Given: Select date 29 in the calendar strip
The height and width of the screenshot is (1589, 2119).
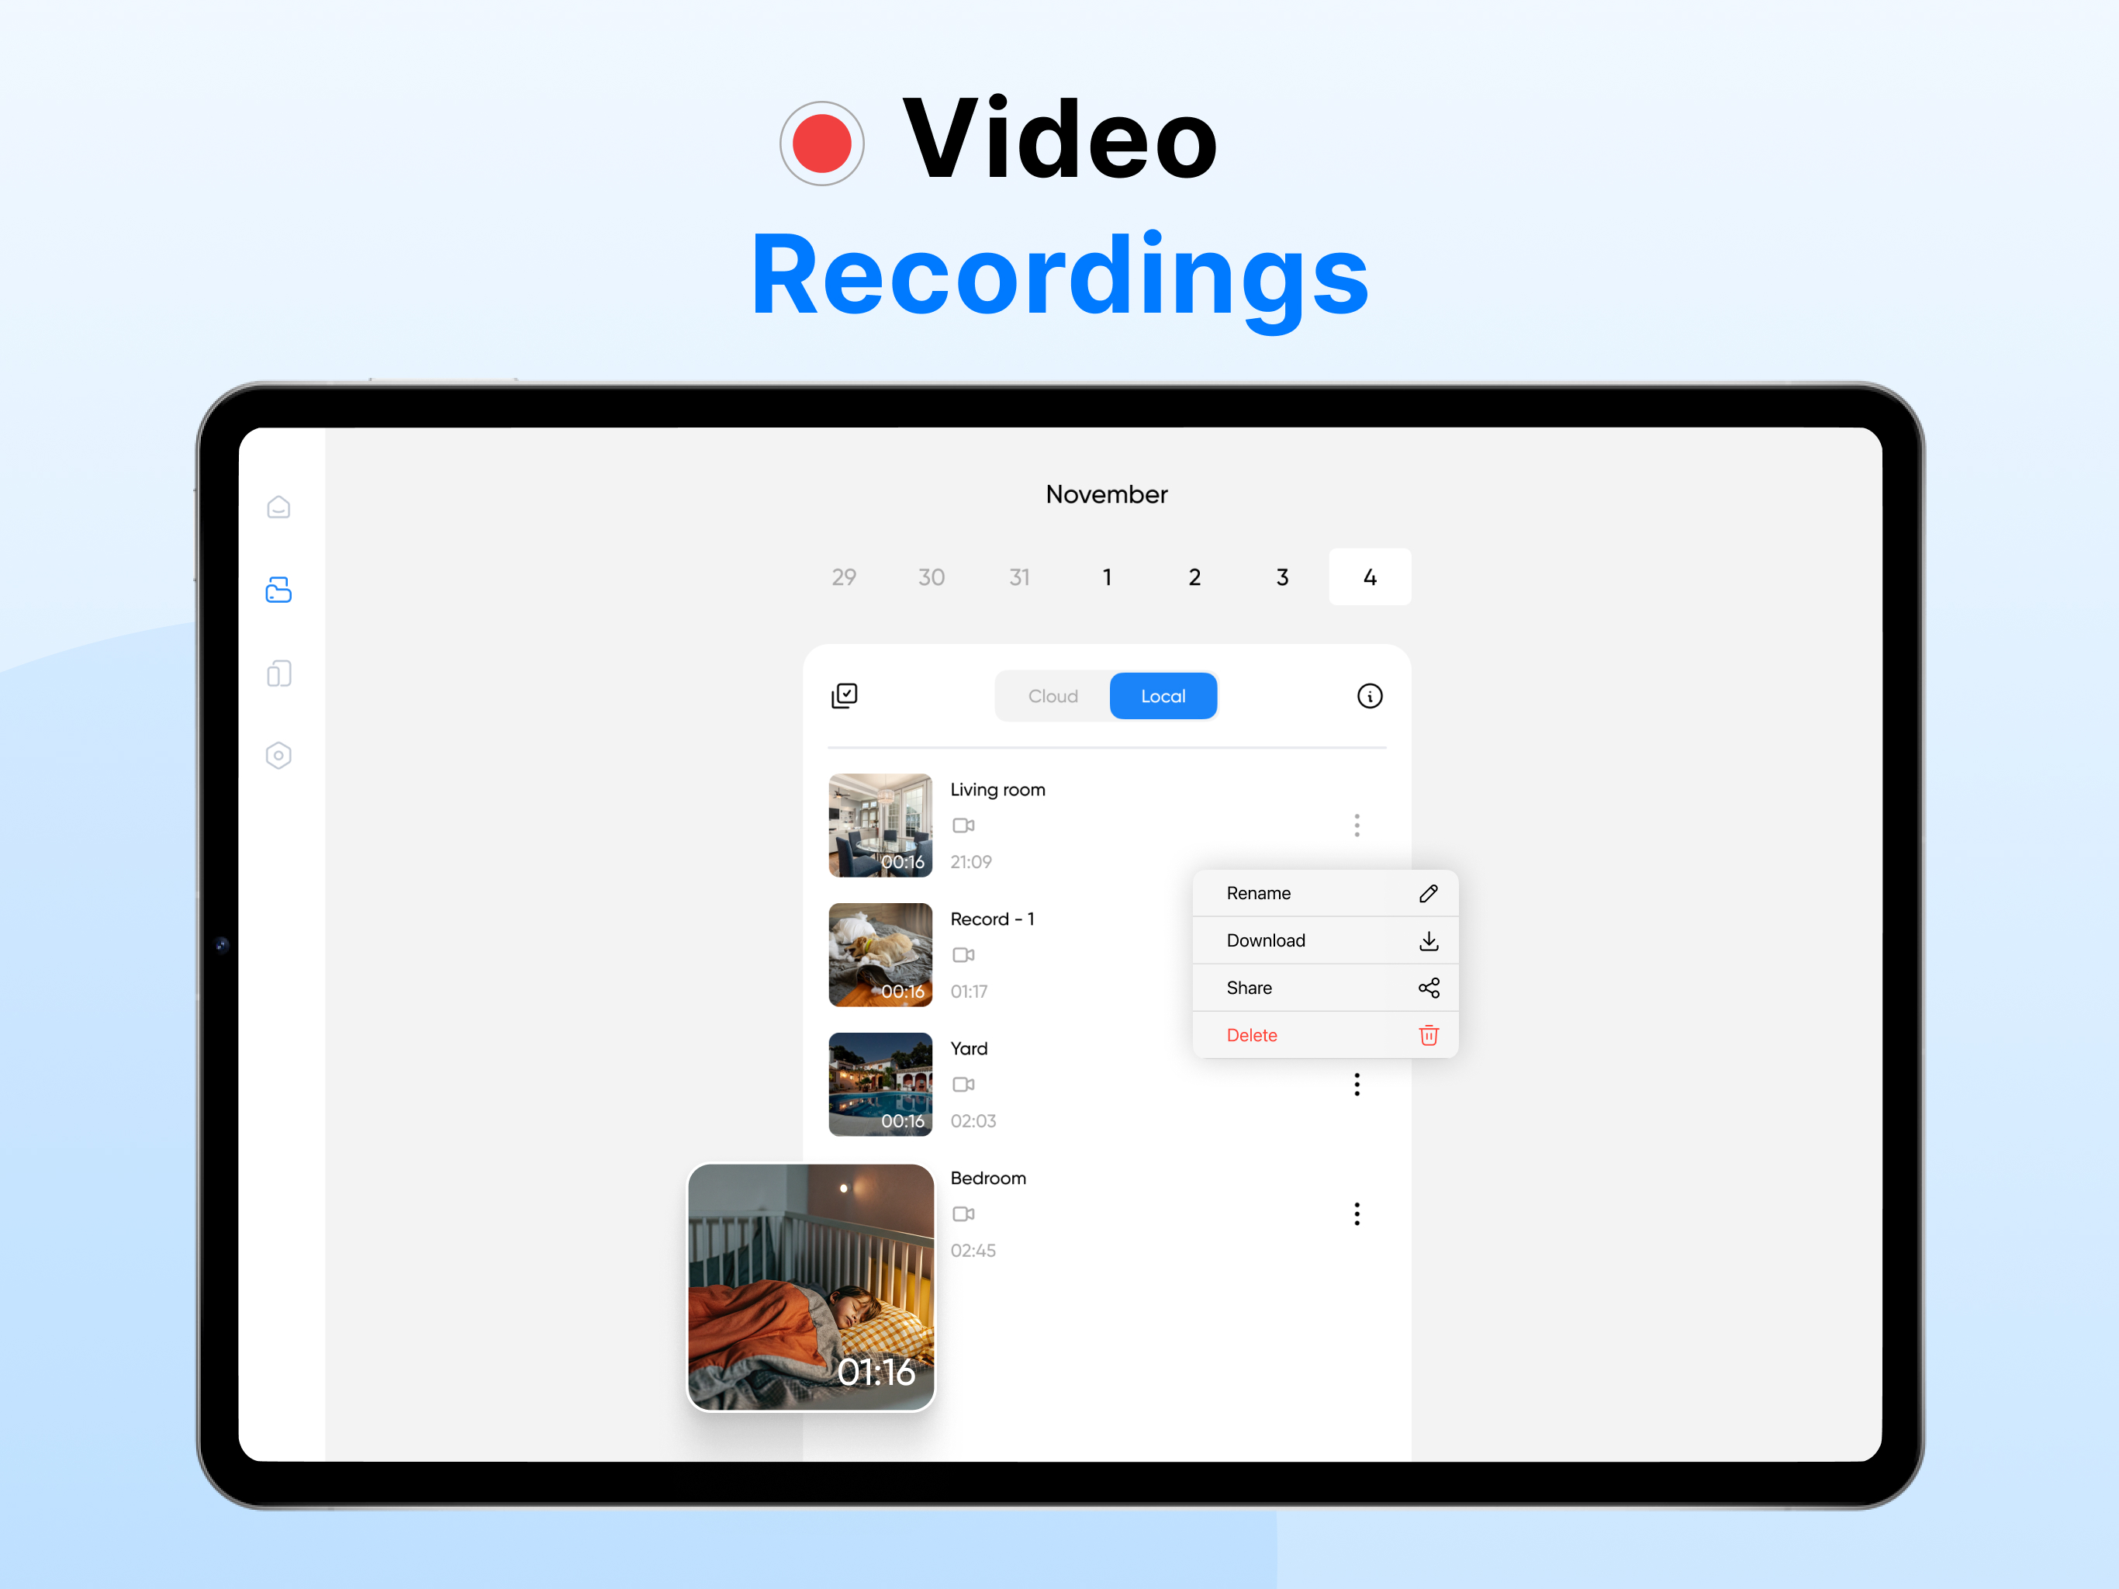Looking at the screenshot, I should [844, 577].
